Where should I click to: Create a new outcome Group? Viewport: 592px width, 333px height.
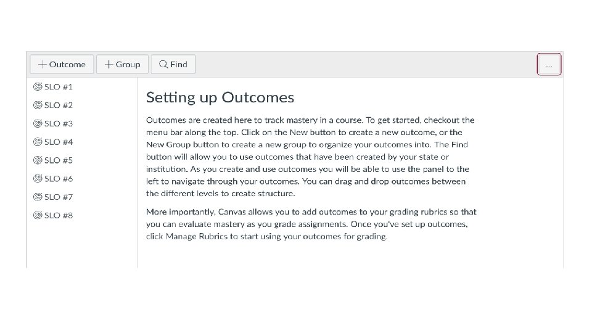[122, 65]
